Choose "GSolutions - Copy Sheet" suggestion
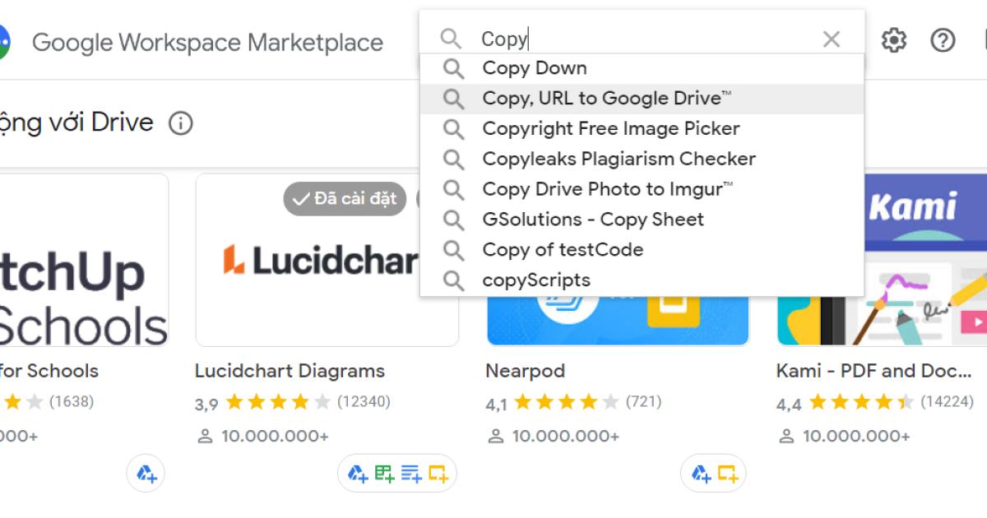 pos(593,220)
